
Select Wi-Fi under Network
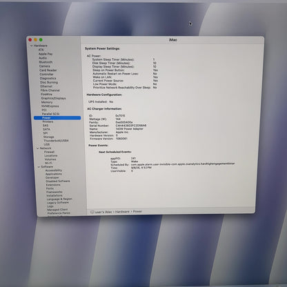click(x=48, y=163)
